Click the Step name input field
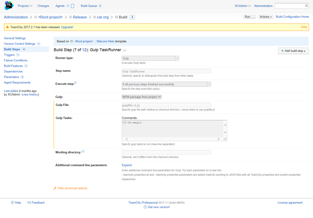Viewport: 313px width, 218px height. [167, 71]
